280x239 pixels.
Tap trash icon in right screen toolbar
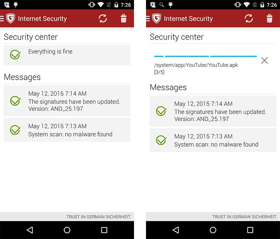(269, 19)
